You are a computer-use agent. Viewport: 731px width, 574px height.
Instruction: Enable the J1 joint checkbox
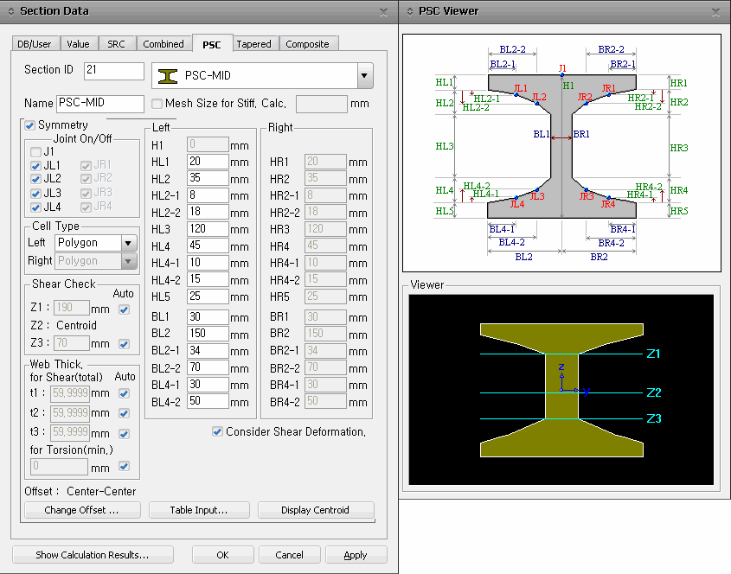click(35, 152)
